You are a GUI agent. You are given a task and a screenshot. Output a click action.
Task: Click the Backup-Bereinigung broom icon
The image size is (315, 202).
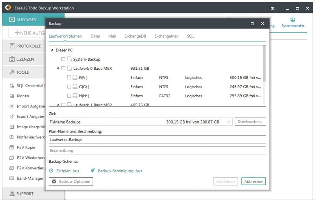[x=93, y=170]
